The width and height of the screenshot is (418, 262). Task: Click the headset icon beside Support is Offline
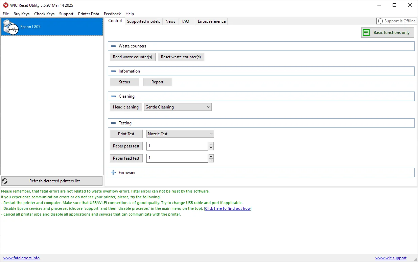click(380, 21)
